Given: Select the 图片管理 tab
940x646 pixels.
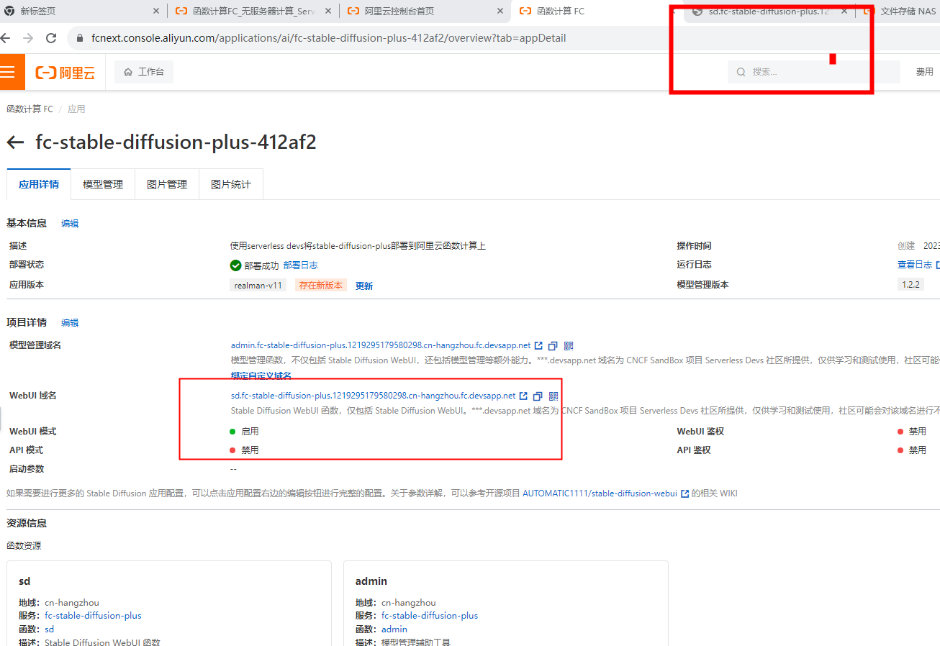Looking at the screenshot, I should coord(167,184).
